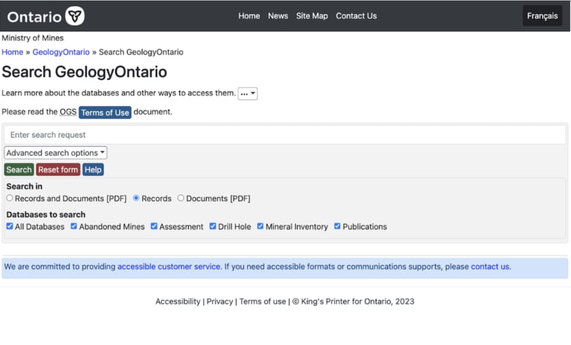Open the accessible customer service link
The height and width of the screenshot is (345, 571).
pos(169,267)
